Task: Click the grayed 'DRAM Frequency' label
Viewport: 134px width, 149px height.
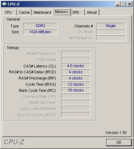Action: click(41, 54)
